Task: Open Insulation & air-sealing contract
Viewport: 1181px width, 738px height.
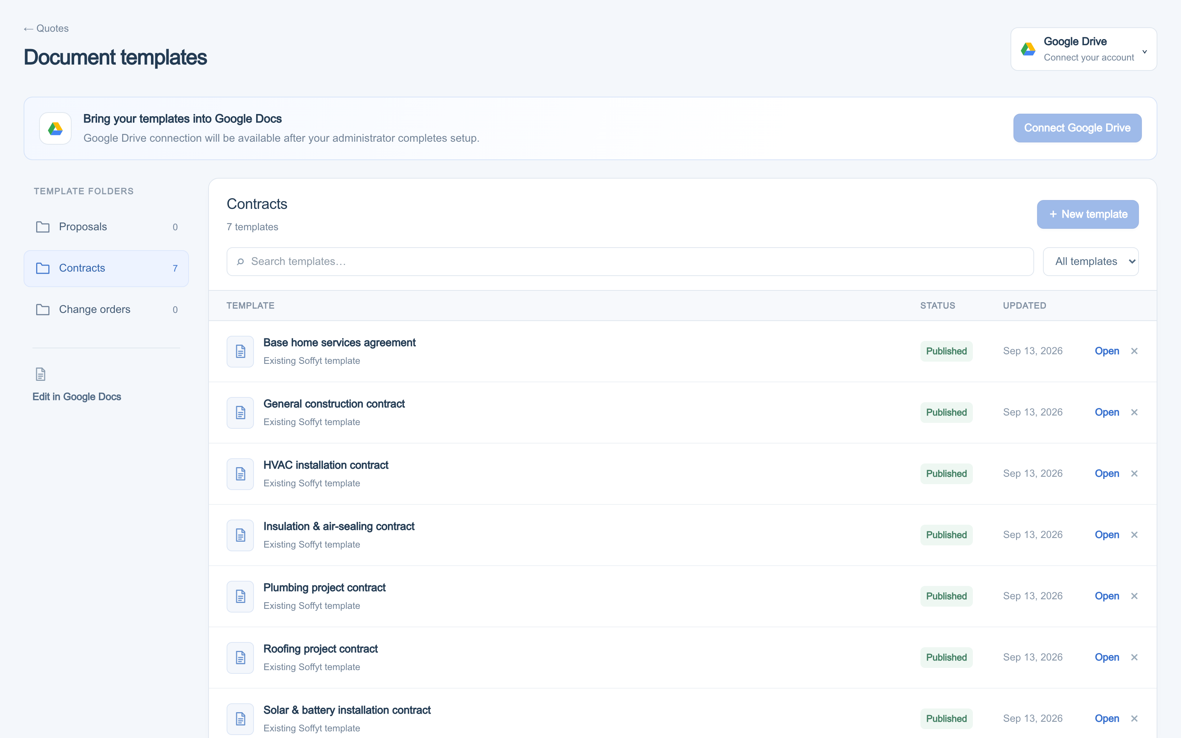Action: tap(1107, 535)
